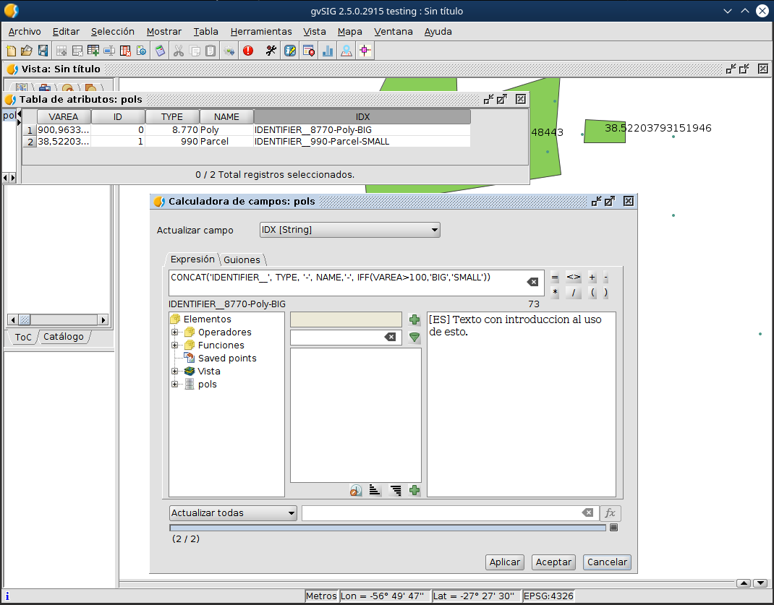Sort ascending with the bars icon below the list
This screenshot has height=605, width=774.
tap(375, 490)
